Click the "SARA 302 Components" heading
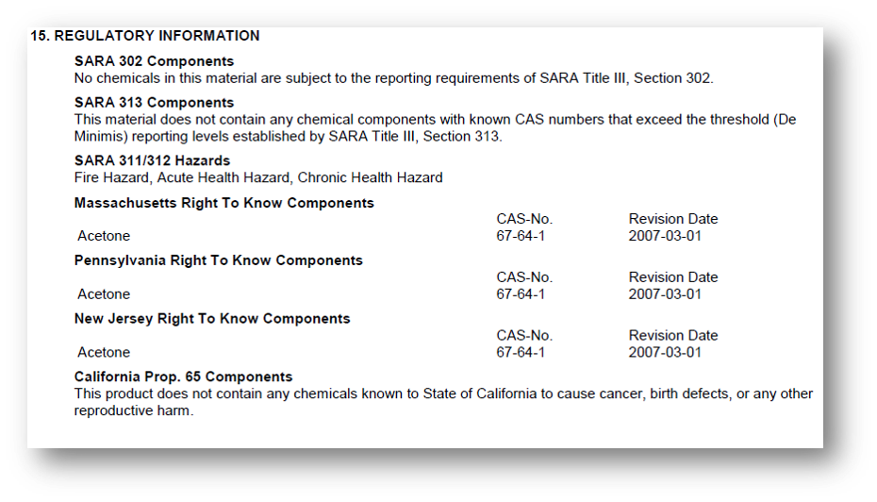 click(154, 61)
